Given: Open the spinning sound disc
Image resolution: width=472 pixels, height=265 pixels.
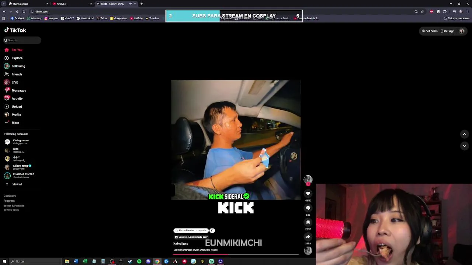Looking at the screenshot, I should (308, 251).
